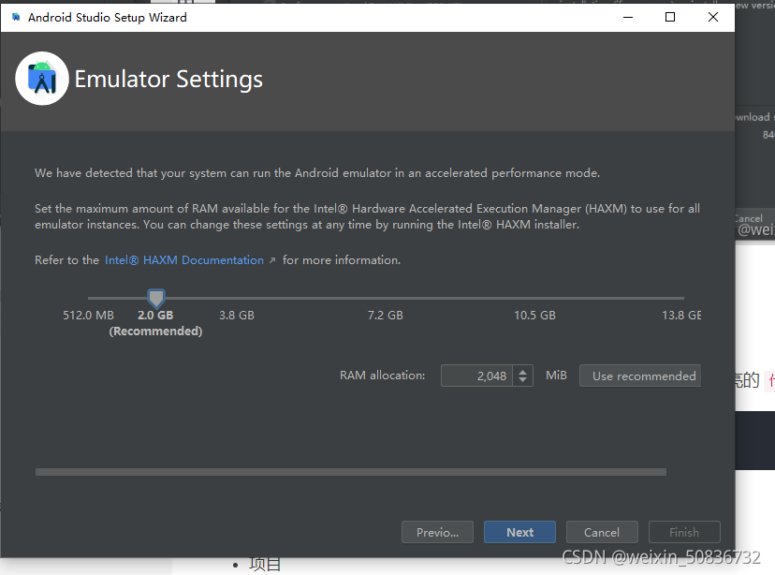This screenshot has height=575, width=775.
Task: Click the disabled Finish button
Action: pos(684,533)
